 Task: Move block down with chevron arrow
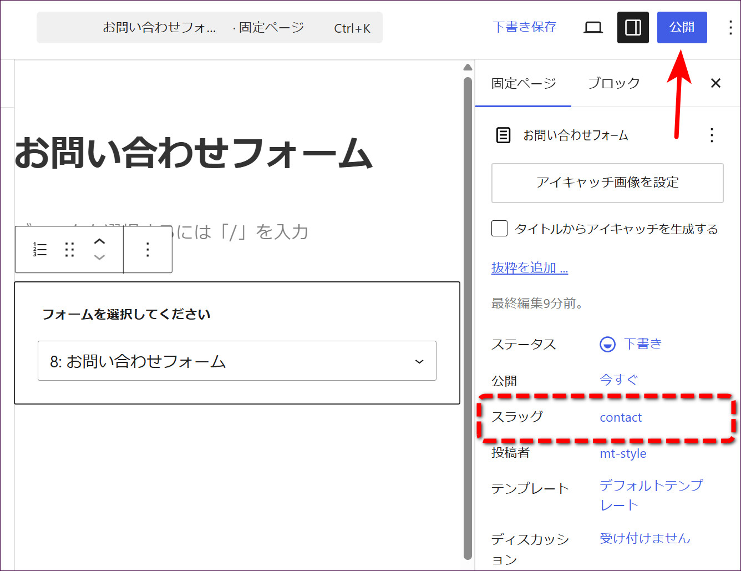[x=99, y=257]
